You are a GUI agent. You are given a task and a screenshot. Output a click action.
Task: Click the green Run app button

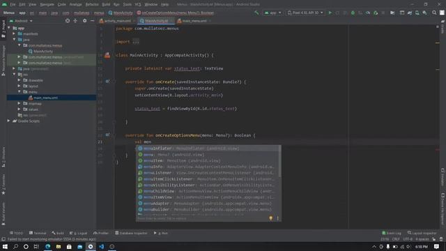[330, 13]
